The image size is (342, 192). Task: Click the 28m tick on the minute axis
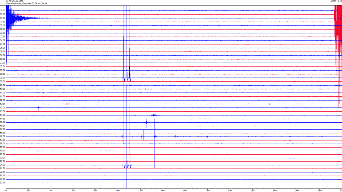(320, 191)
